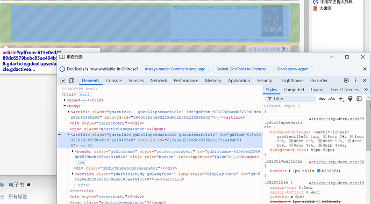This screenshot has width=371, height=204.
Task: Open the Recorder tab
Action: 319,81
